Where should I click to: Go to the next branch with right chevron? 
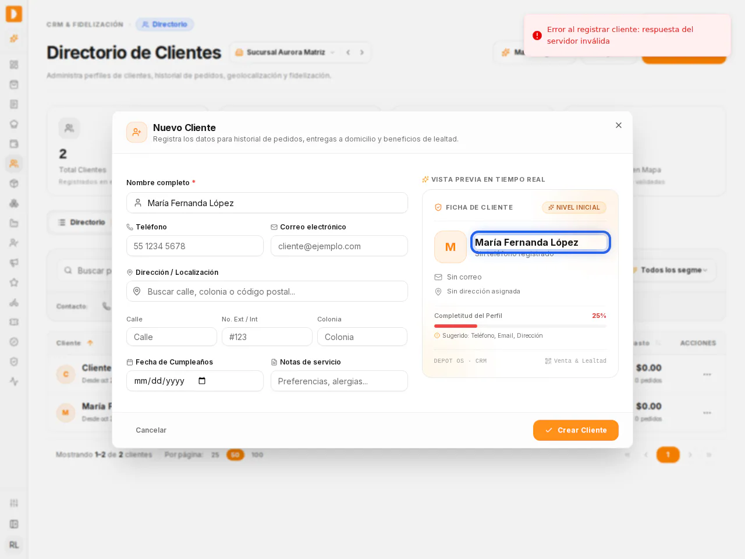[x=362, y=52]
